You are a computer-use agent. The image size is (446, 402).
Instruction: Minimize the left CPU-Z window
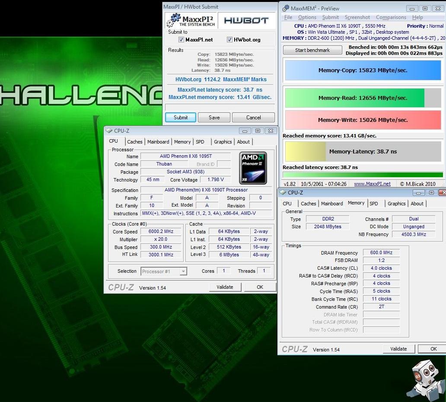245,131
